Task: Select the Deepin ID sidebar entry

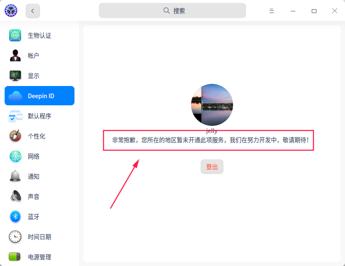Action: coord(40,96)
